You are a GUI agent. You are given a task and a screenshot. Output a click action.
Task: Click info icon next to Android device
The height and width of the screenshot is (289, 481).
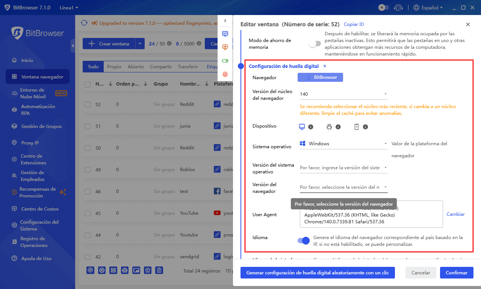click(338, 127)
